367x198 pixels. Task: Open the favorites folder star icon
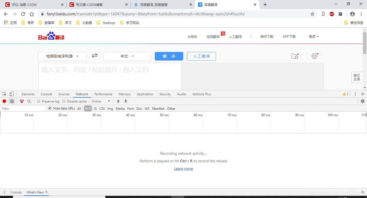(x=295, y=56)
